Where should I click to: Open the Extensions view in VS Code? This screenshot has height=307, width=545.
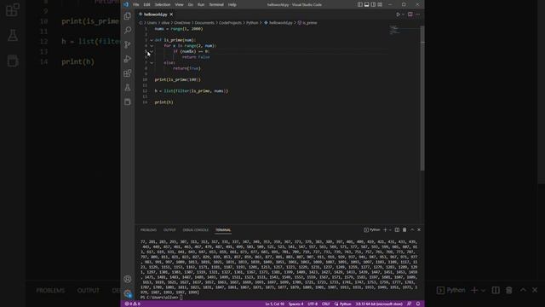click(128, 73)
